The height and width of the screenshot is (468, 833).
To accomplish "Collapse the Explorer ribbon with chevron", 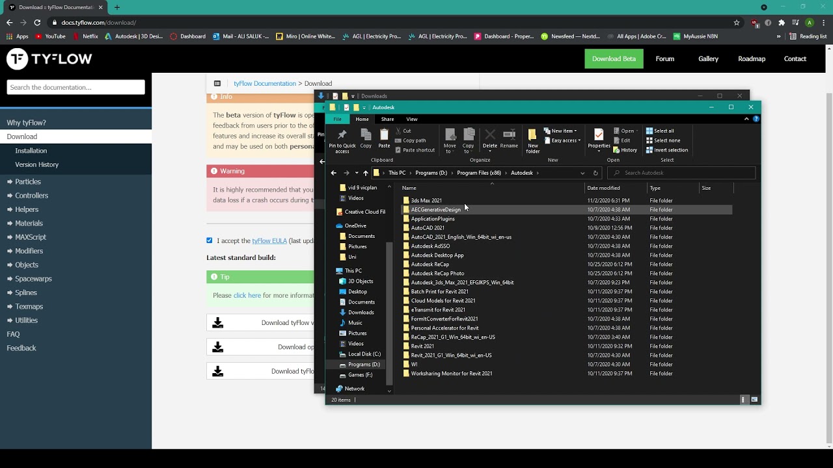I will click(746, 119).
